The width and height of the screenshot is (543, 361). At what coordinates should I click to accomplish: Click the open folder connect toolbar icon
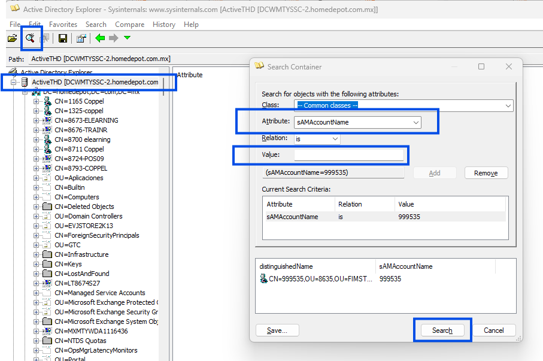(x=12, y=38)
